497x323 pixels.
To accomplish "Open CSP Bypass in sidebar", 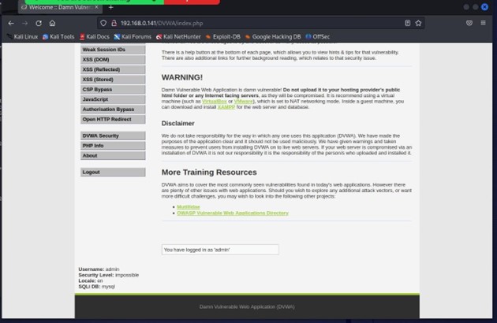I will tap(113, 89).
